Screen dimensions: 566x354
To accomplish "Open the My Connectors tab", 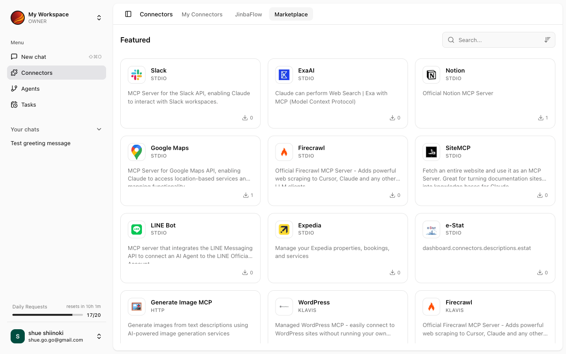I will 202,14.
